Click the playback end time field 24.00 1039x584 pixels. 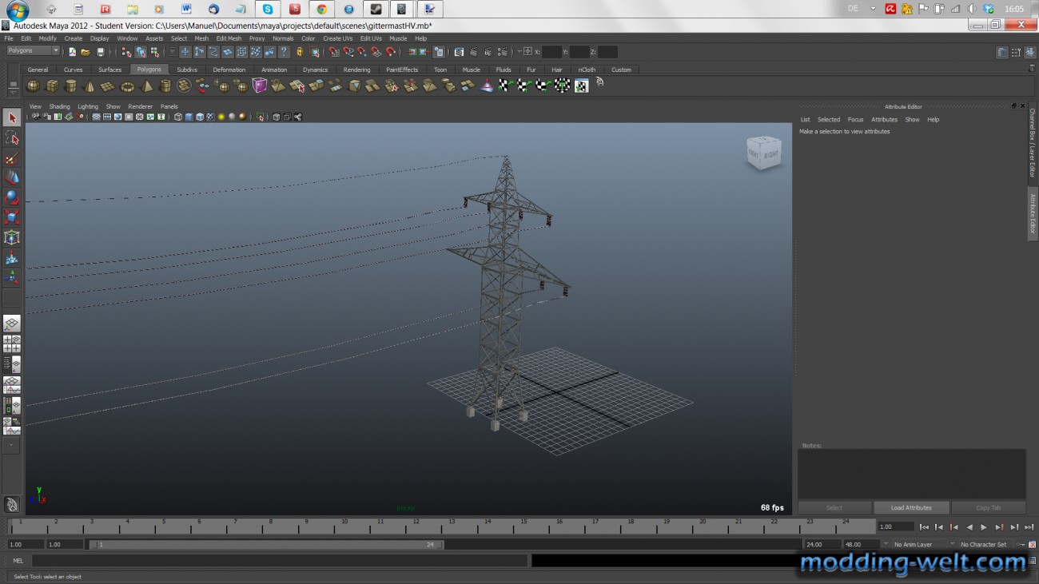point(822,545)
